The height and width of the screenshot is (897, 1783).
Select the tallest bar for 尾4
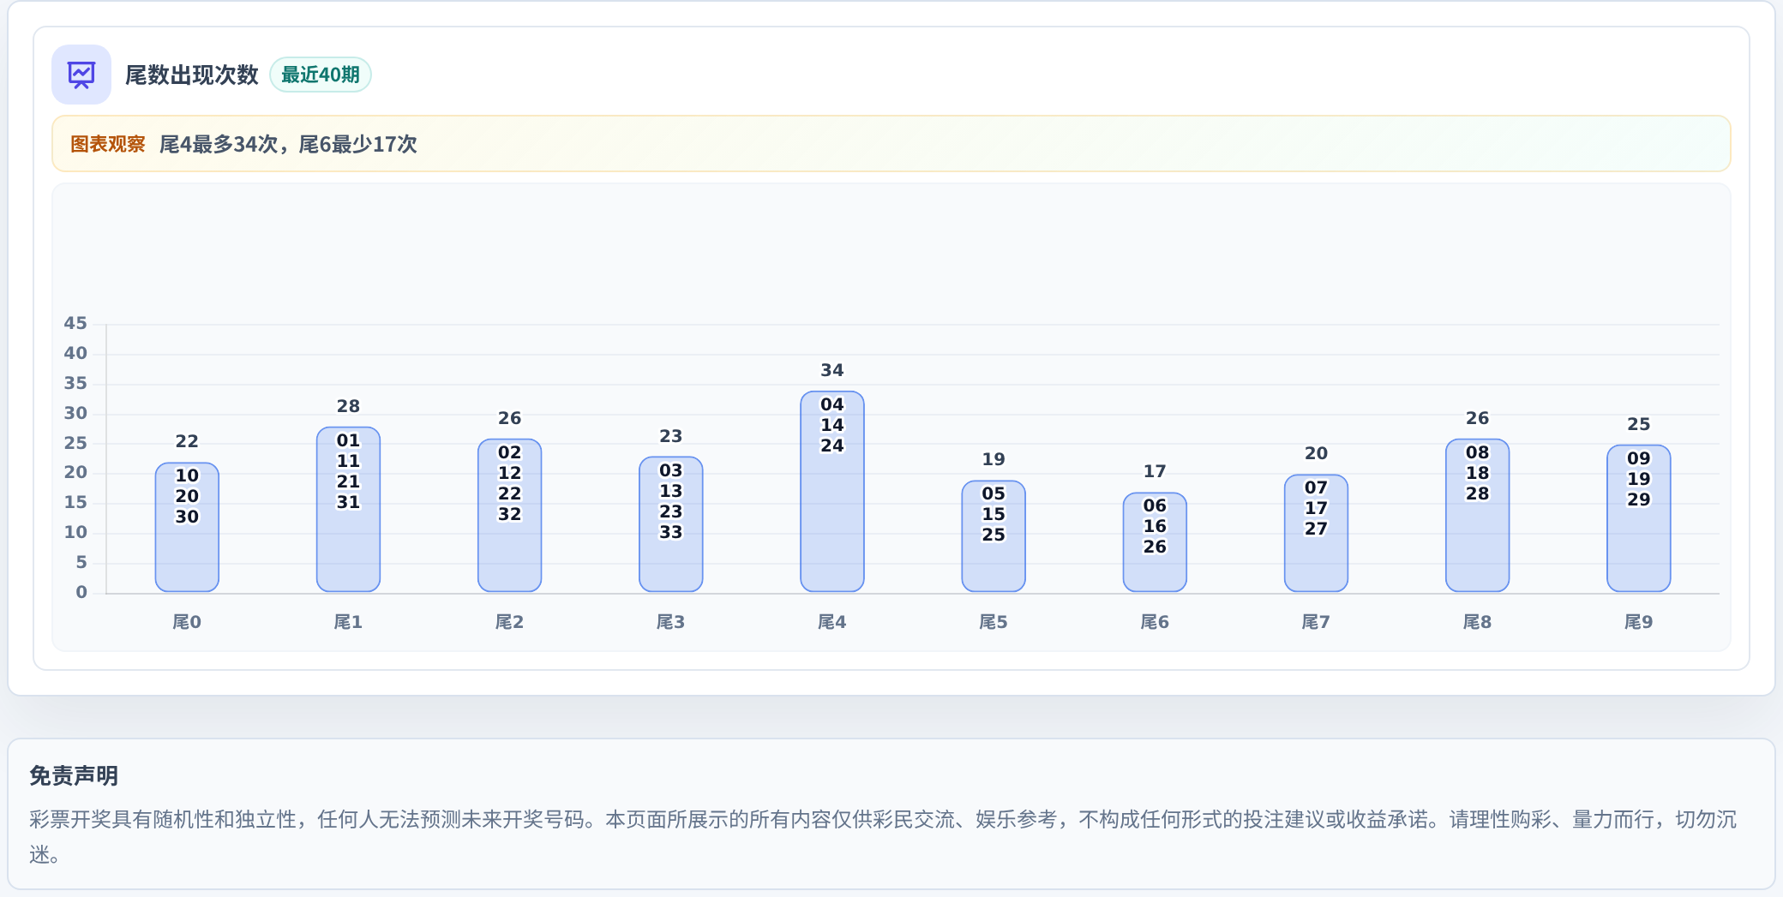(x=832, y=491)
